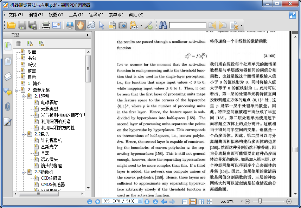Activate the Snapshot camera tool
Viewport: 301px width, 208px height.
(122, 25)
